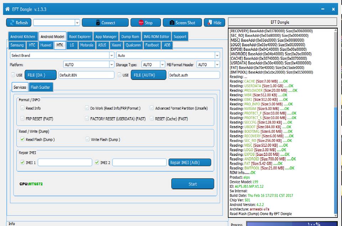Screen dimensions: 342x226
Task: Check FACTORY RESET (USERDATA) (FAST)
Action: [x=87, y=119]
